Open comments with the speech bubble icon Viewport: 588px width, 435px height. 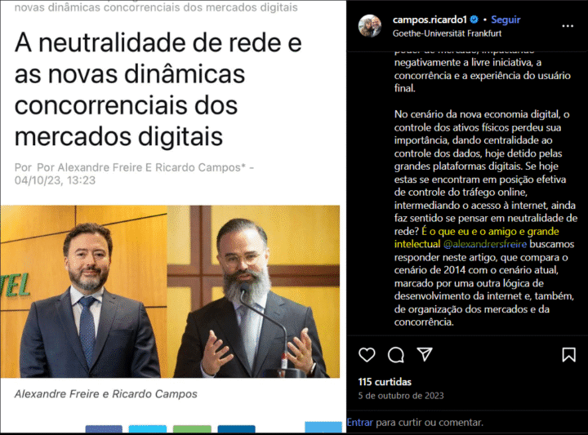coord(395,355)
